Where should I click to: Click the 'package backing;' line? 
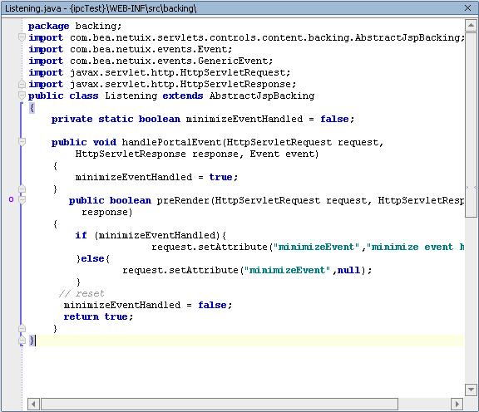point(75,26)
